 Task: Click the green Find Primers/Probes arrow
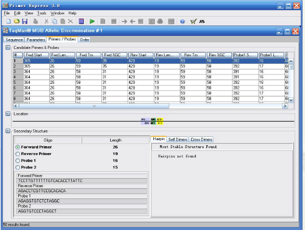92,21
